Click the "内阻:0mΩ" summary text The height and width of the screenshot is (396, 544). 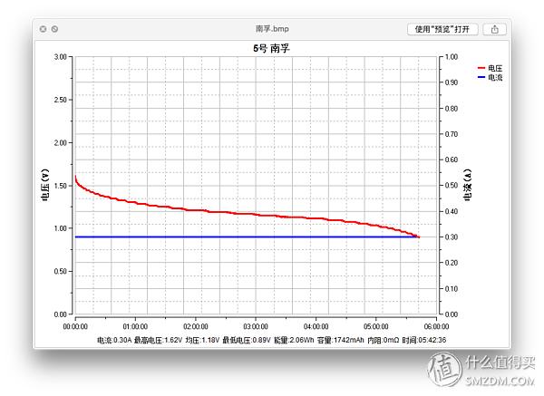click(x=383, y=340)
